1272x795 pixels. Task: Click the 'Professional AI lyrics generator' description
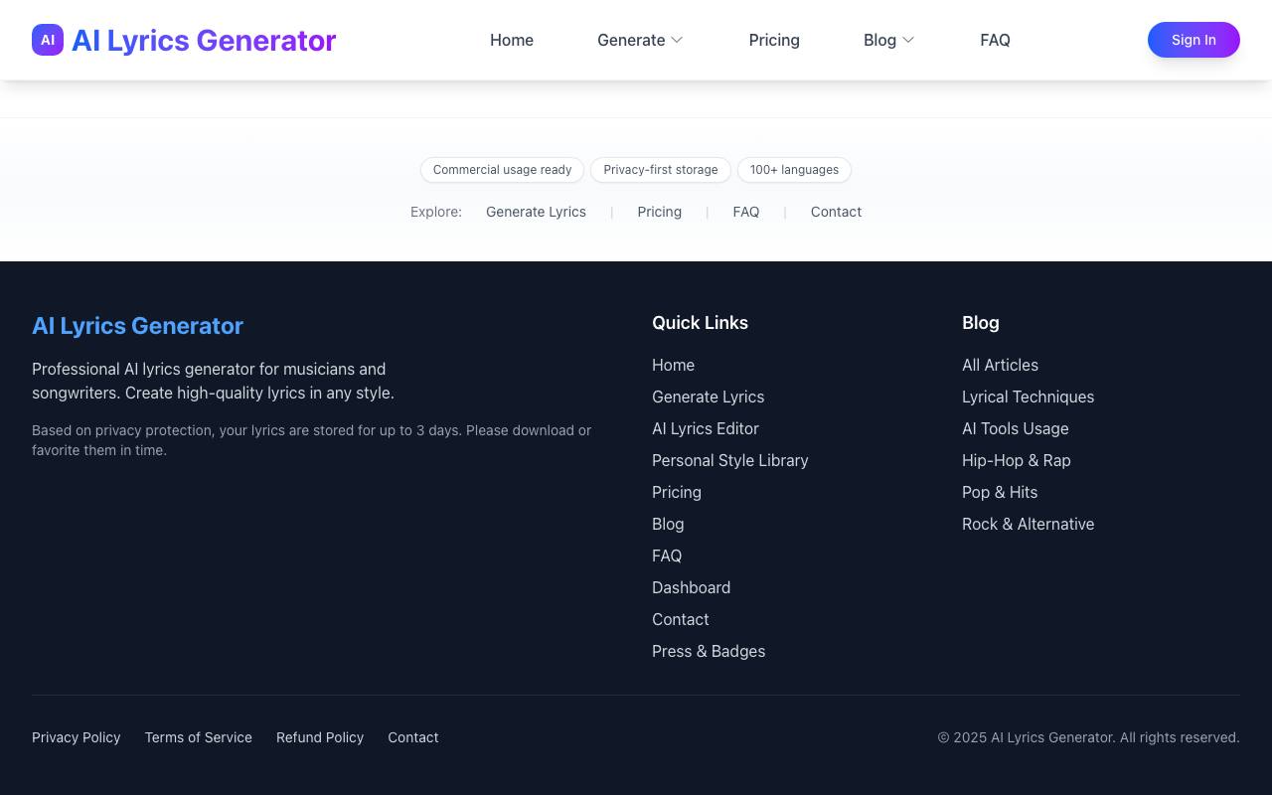[x=213, y=381]
